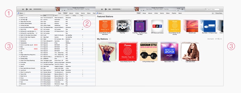
Task: Add a new station with plus icon
Action: pos(110,39)
